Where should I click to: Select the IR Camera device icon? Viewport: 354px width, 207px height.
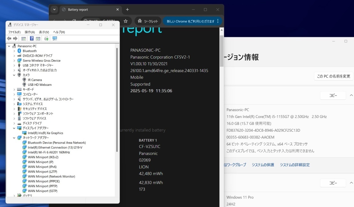coord(24,80)
